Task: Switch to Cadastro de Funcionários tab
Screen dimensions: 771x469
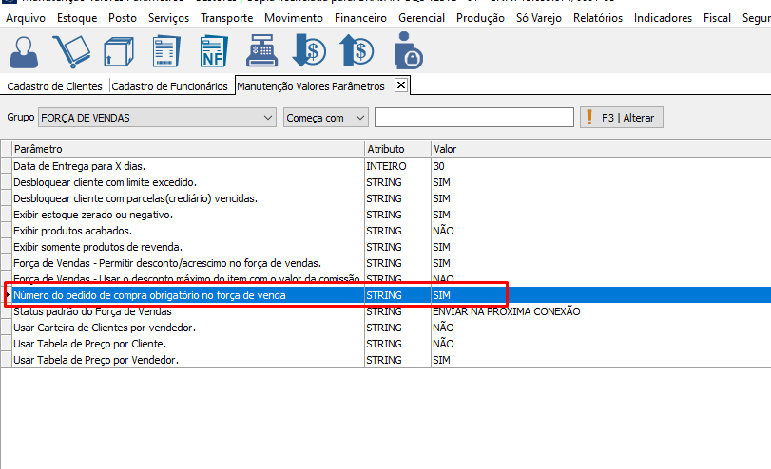Action: [x=170, y=86]
